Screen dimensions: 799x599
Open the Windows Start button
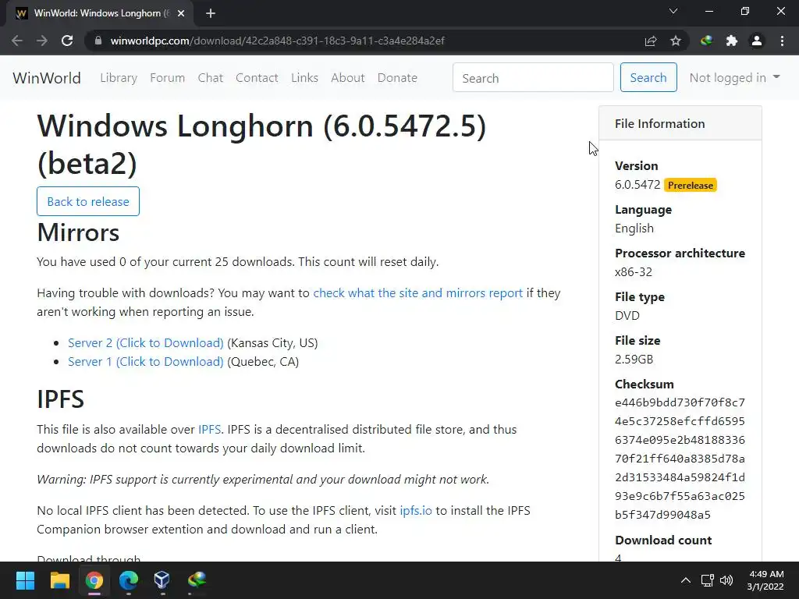(x=25, y=580)
